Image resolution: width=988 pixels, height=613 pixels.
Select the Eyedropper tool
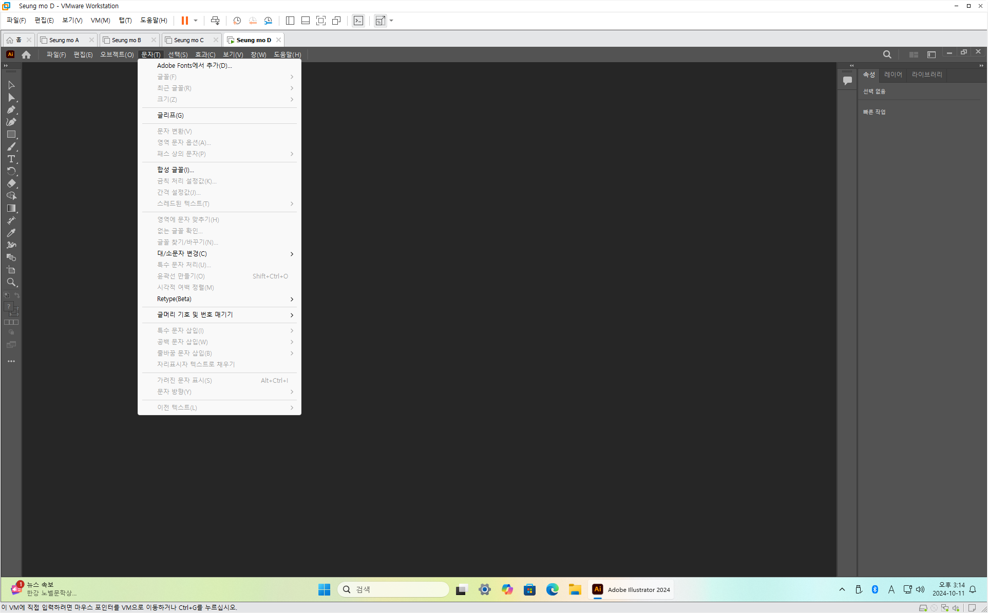tap(11, 233)
